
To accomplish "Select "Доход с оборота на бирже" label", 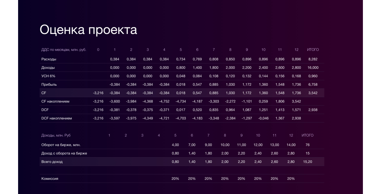I will point(64,153).
